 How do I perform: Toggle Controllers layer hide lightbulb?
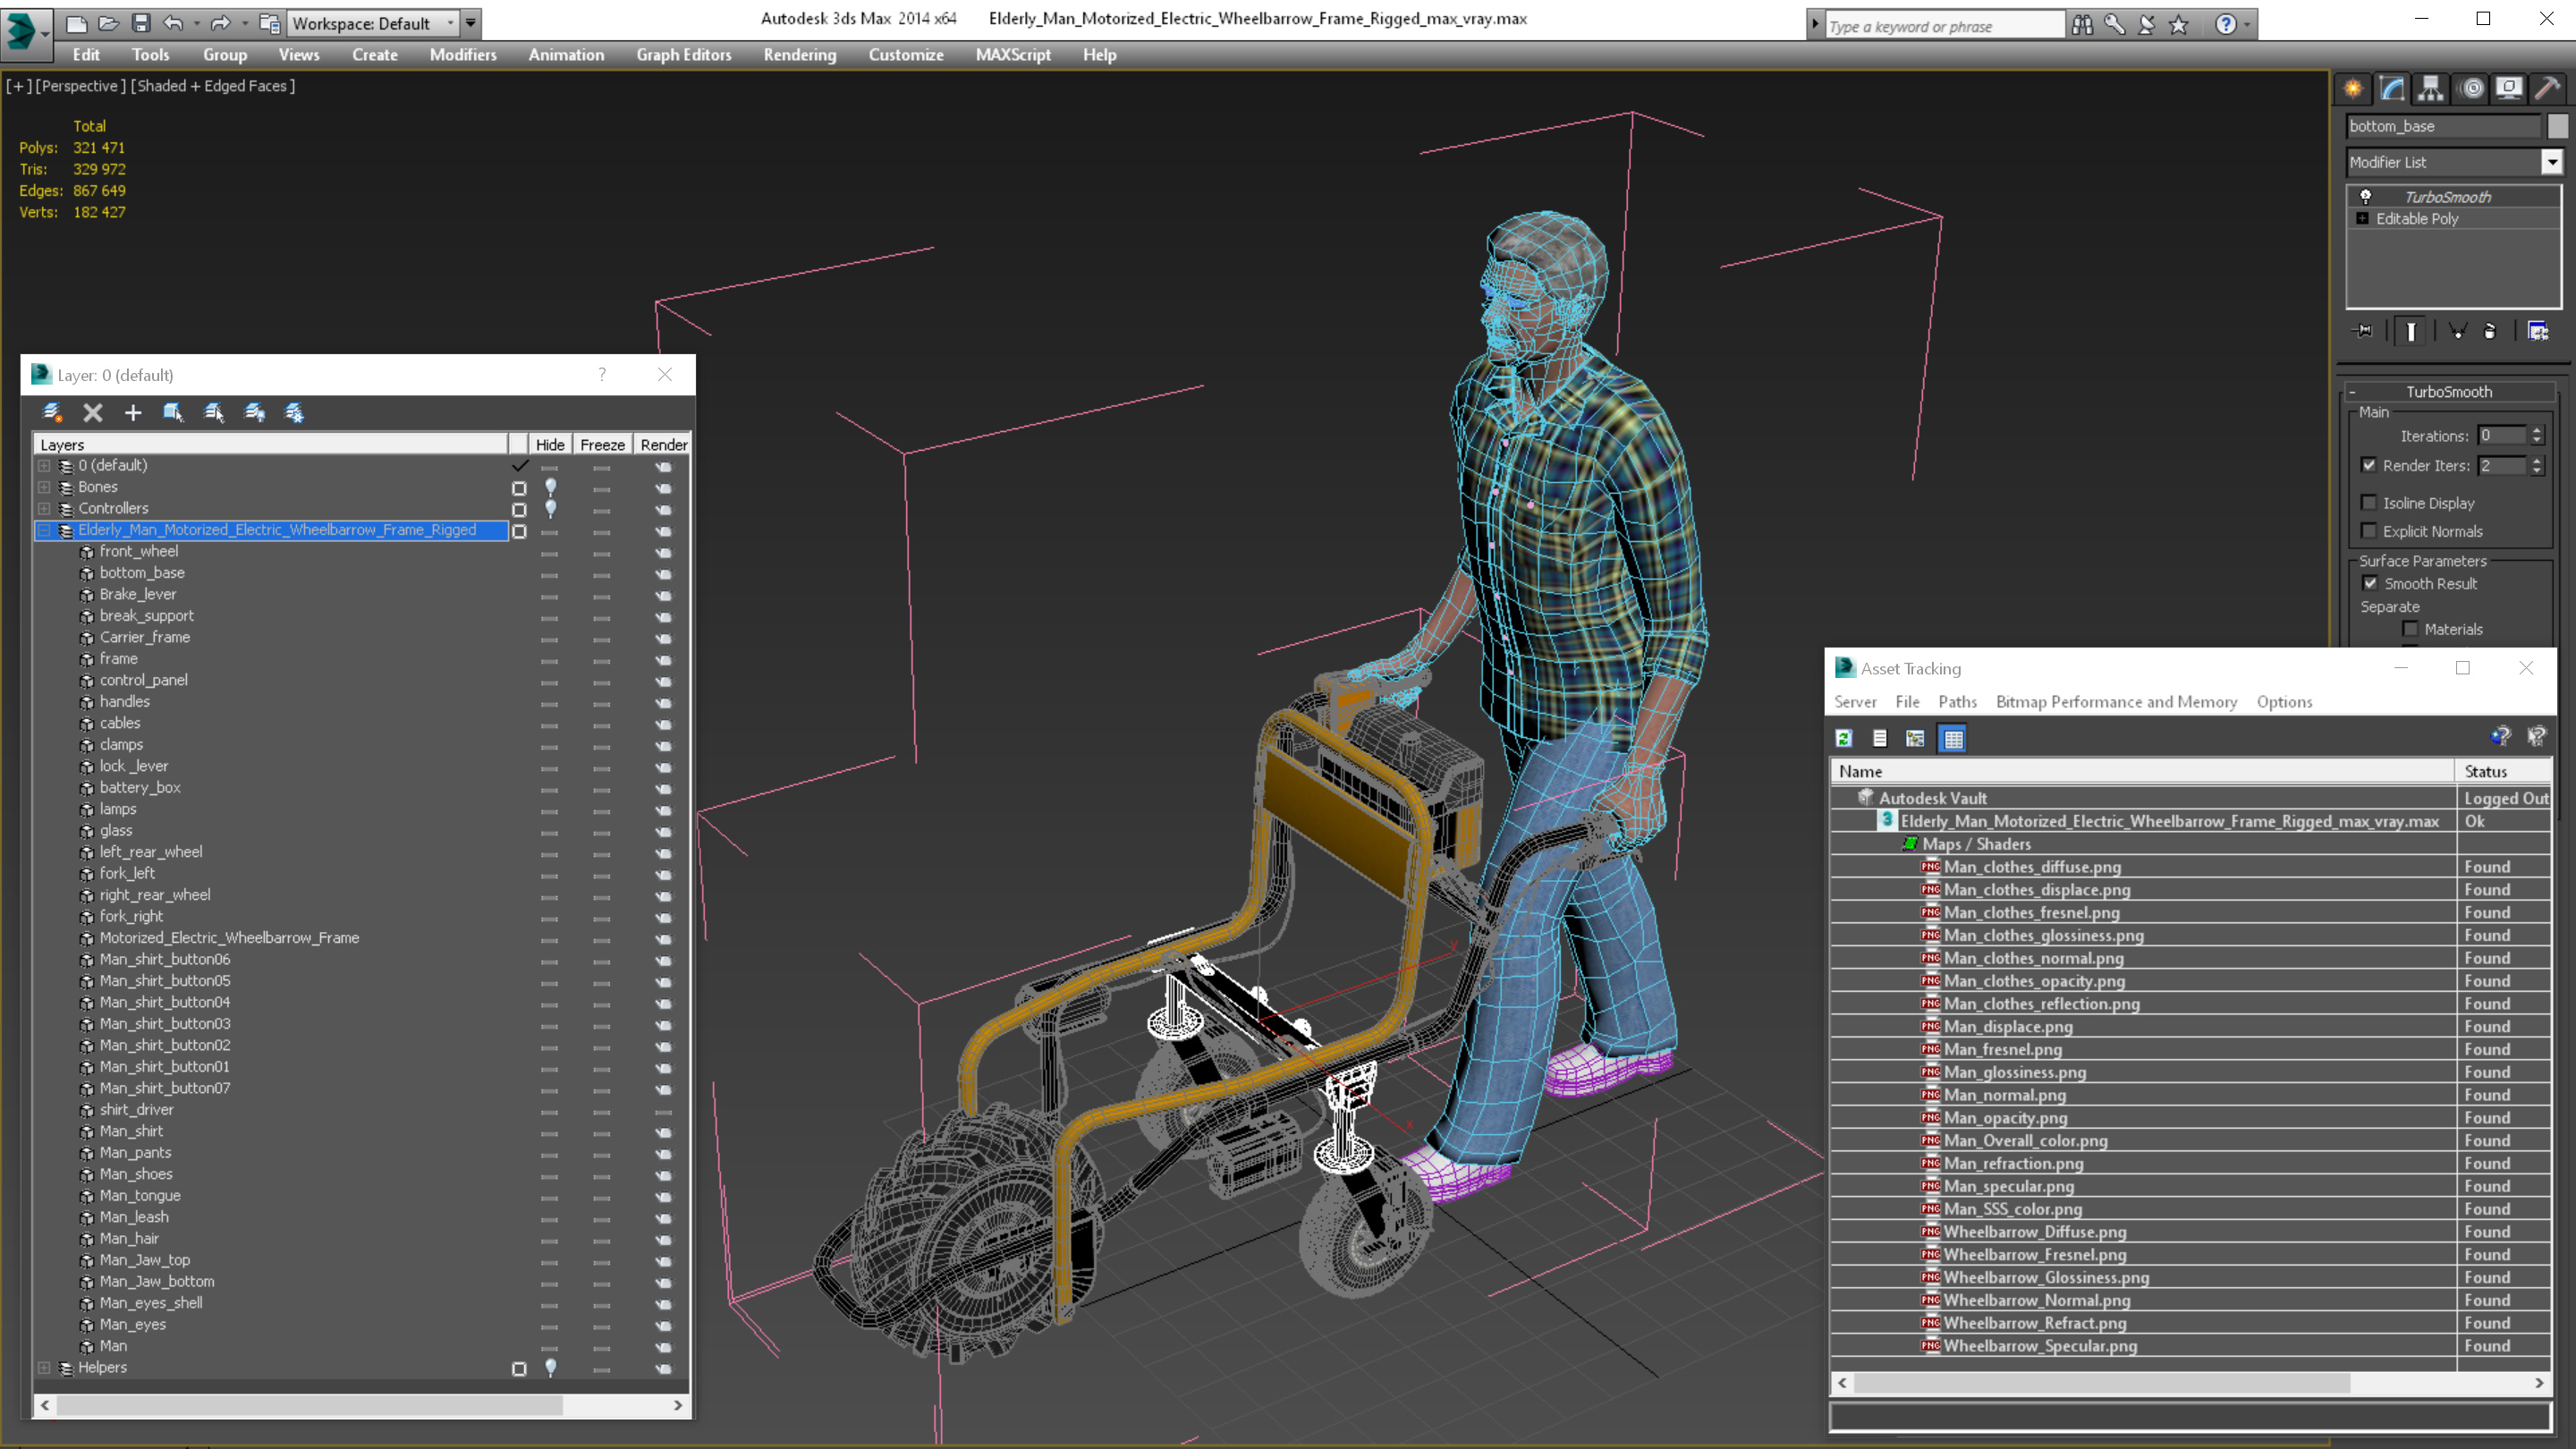[551, 509]
